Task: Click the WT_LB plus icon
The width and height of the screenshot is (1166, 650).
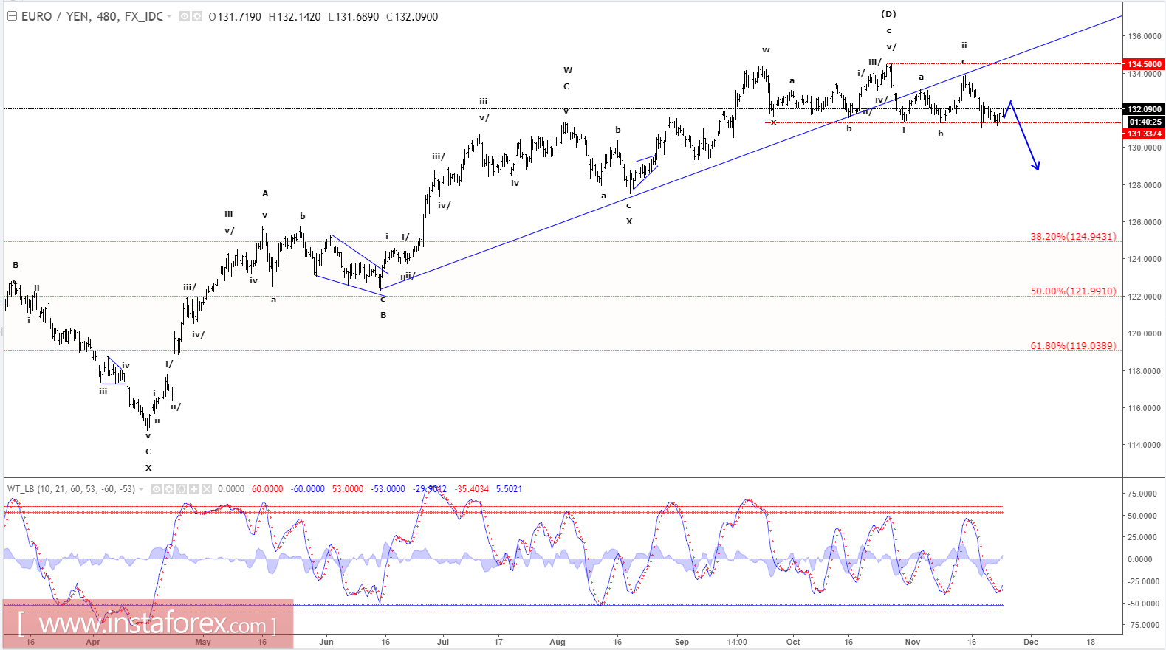Action: [194, 489]
